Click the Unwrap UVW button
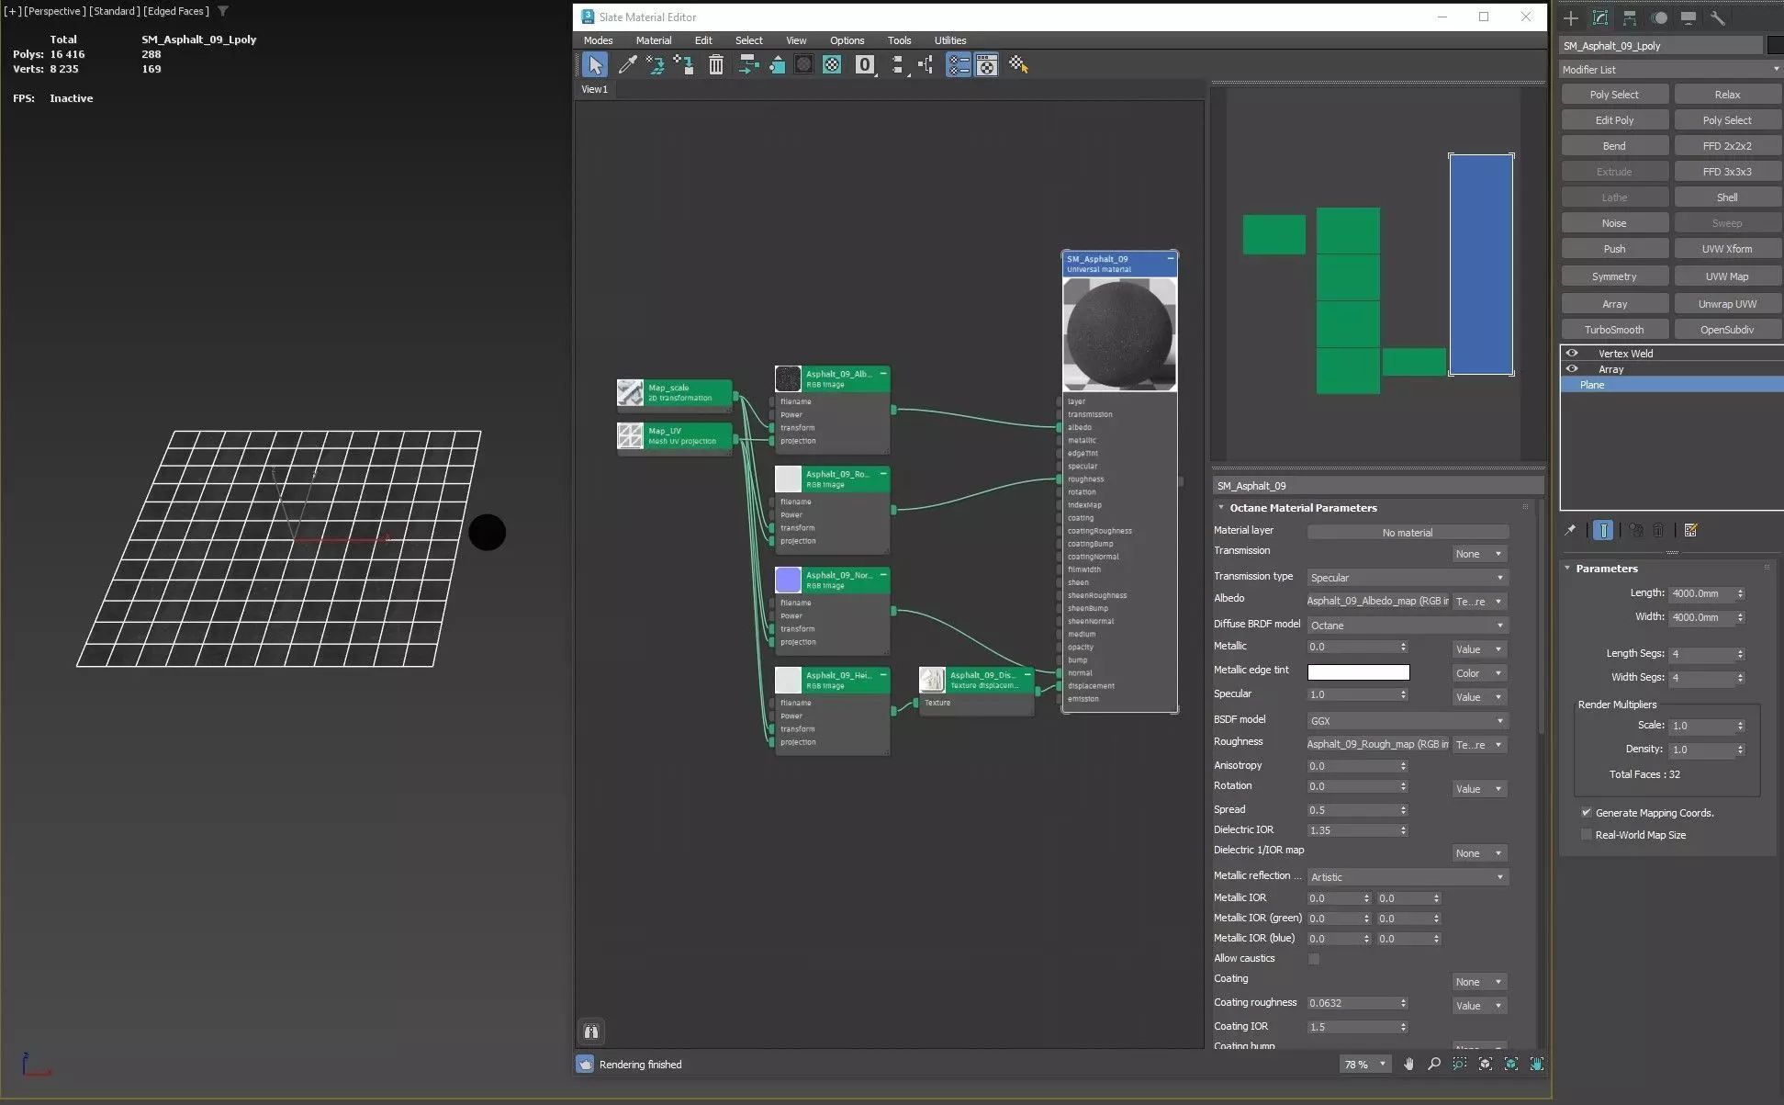This screenshot has height=1105, width=1784. [1726, 303]
